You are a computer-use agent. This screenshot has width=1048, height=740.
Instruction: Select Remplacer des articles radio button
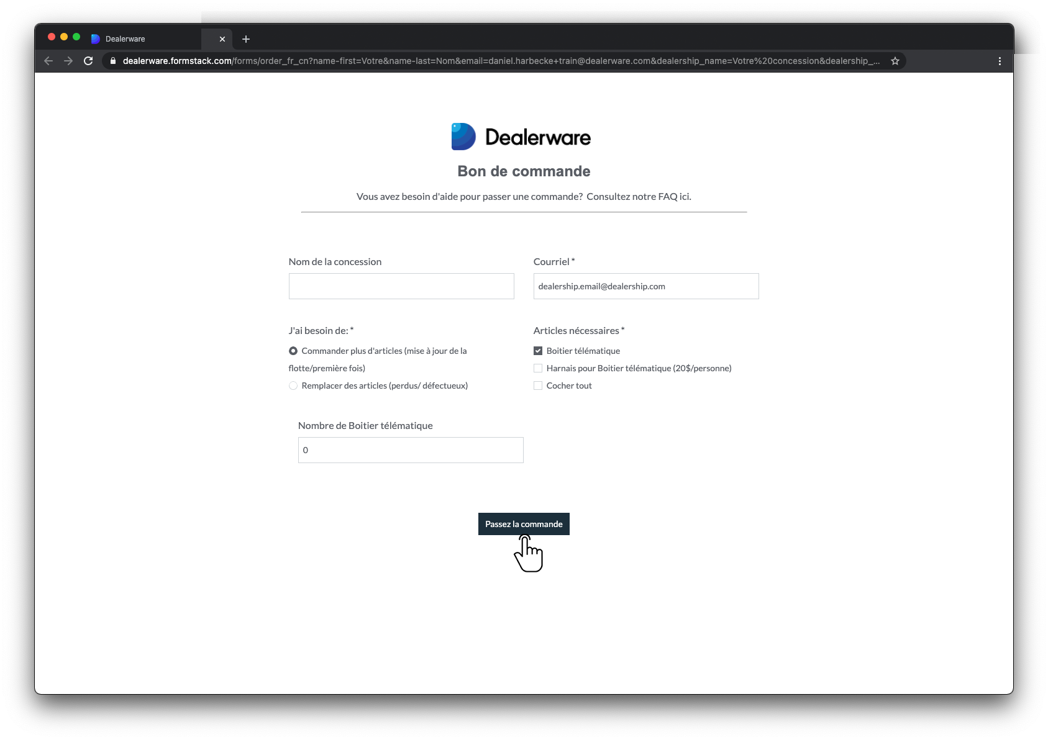click(293, 386)
